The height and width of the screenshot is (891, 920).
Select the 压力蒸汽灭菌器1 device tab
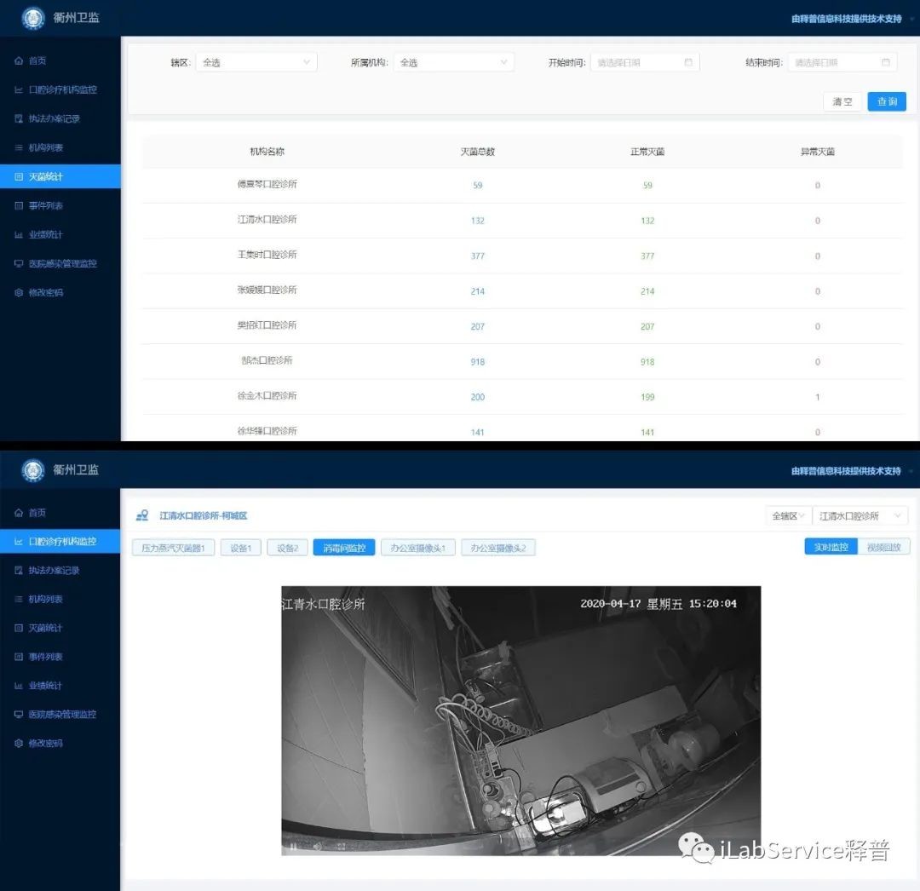point(173,548)
